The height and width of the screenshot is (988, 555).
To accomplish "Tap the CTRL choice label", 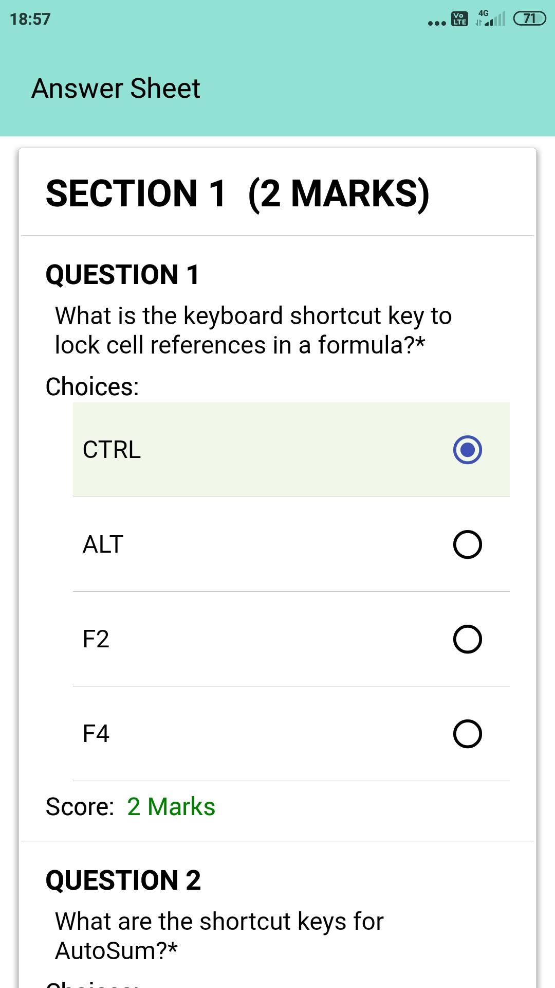I will pos(112,450).
